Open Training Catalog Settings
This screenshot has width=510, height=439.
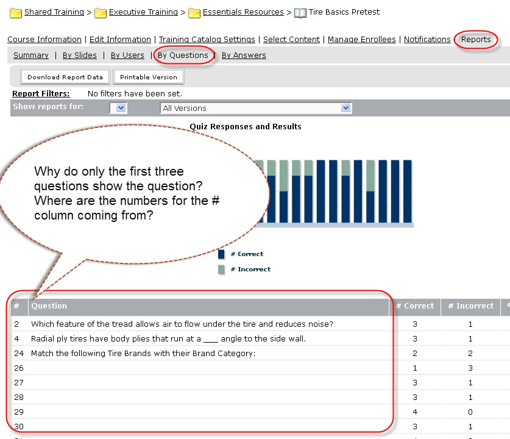tap(207, 40)
